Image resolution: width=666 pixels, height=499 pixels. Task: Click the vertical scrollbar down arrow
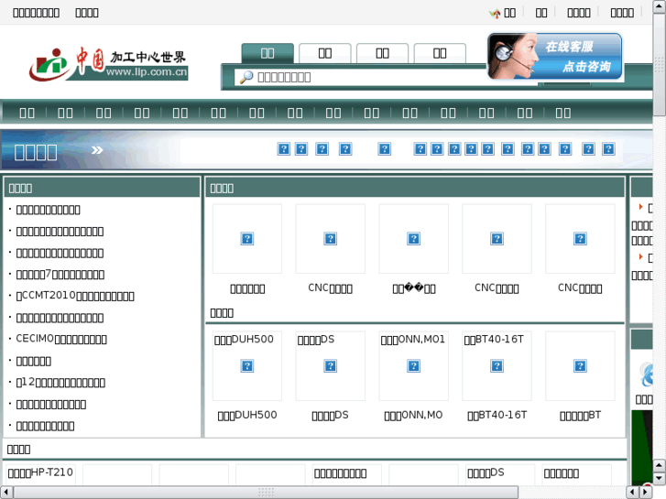(660, 479)
